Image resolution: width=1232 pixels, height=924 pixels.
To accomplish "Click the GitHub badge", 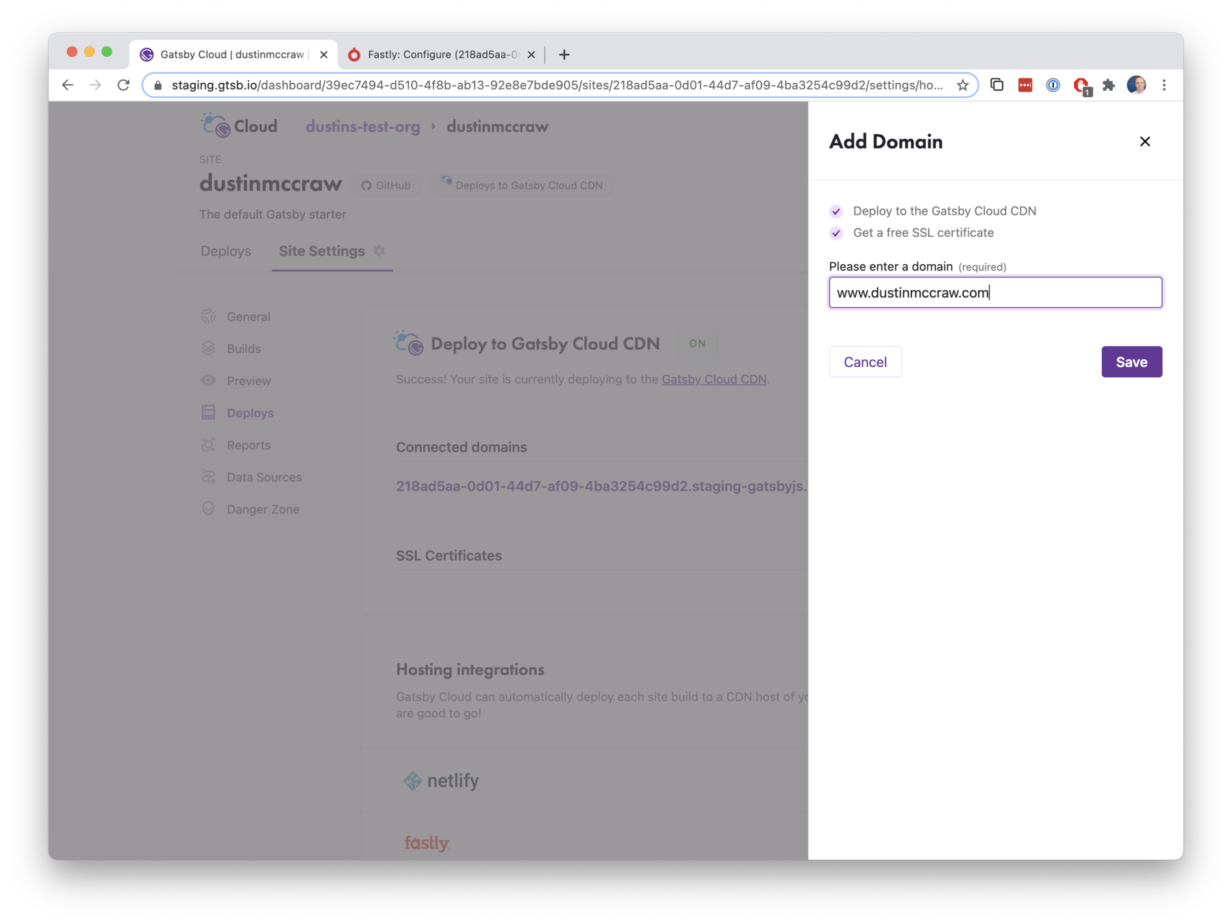I will tap(386, 185).
